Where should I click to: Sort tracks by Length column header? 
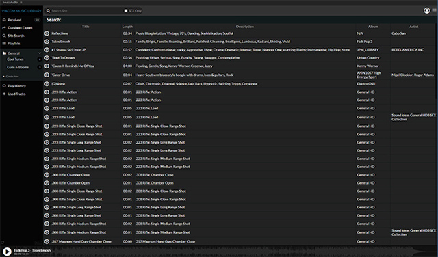coord(127,27)
